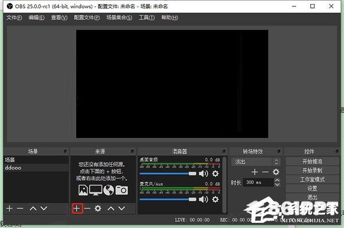Mute the 麦克风/Aux speaker icon
Viewport: 344px width, 228px height.
click(x=203, y=199)
